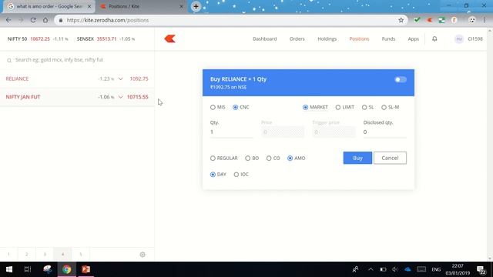Select the CNC product type

pyautogui.click(x=241, y=107)
